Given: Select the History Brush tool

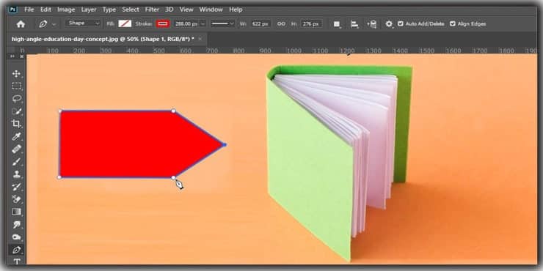Looking at the screenshot, I should [x=16, y=187].
